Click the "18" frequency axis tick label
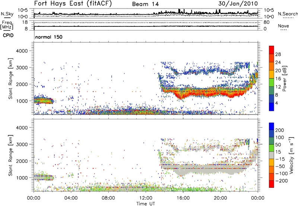The image size is (298, 206). click(x=25, y=22)
